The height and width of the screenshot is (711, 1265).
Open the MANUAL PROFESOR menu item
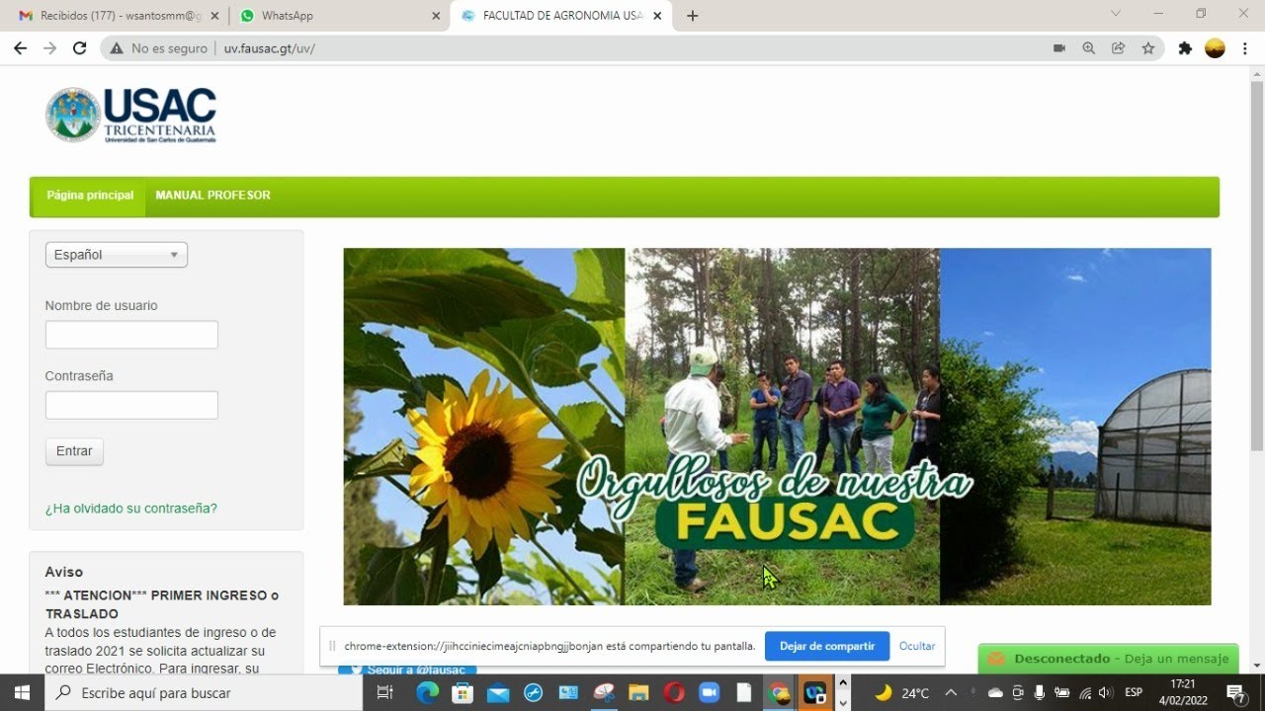click(x=212, y=196)
